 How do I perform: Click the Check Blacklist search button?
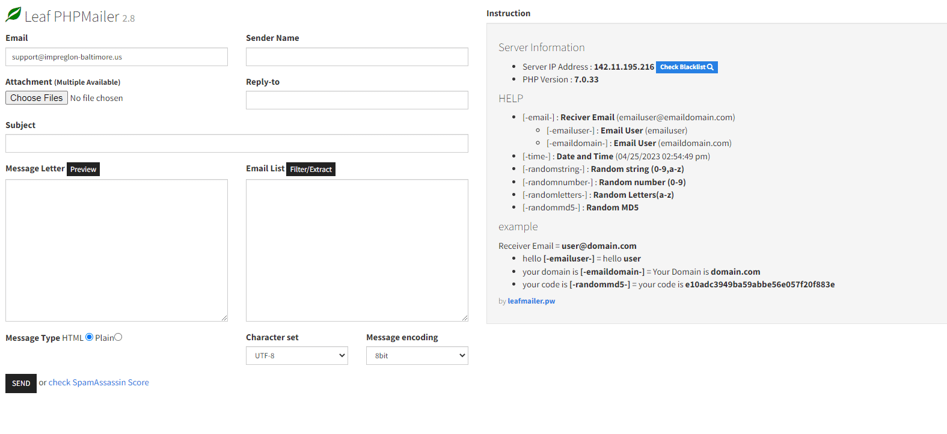(687, 67)
